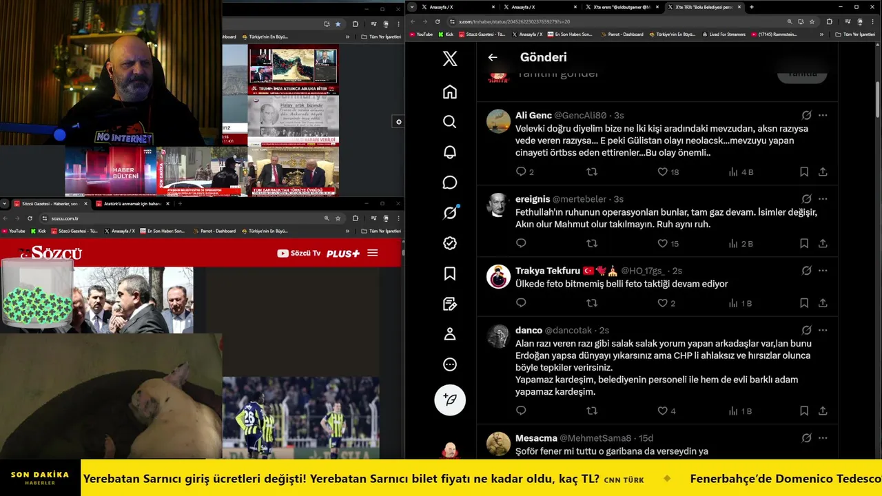
Task: Open danco's profile avatar
Action: pyautogui.click(x=498, y=336)
